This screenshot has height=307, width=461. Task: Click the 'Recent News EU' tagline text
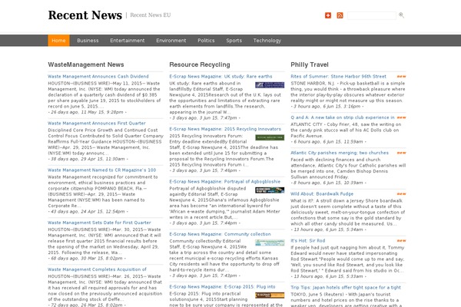(x=151, y=15)
